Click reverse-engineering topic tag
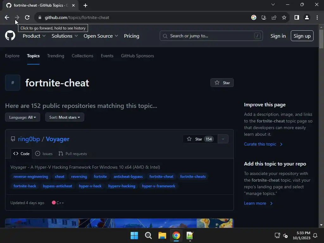This screenshot has height=243, width=324. pyautogui.click(x=31, y=177)
